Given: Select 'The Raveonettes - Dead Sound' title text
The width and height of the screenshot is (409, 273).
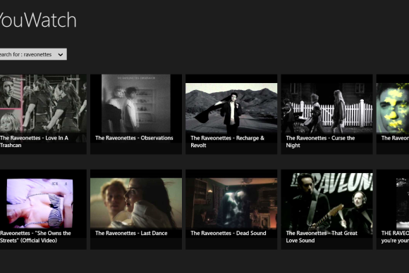Looking at the screenshot, I should (x=228, y=233).
